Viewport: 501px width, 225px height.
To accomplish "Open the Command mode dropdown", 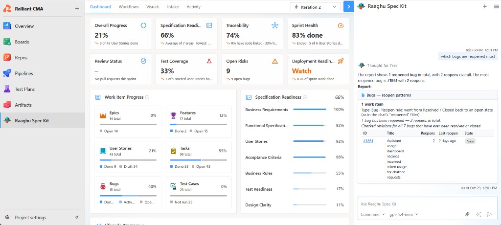I will (372, 214).
